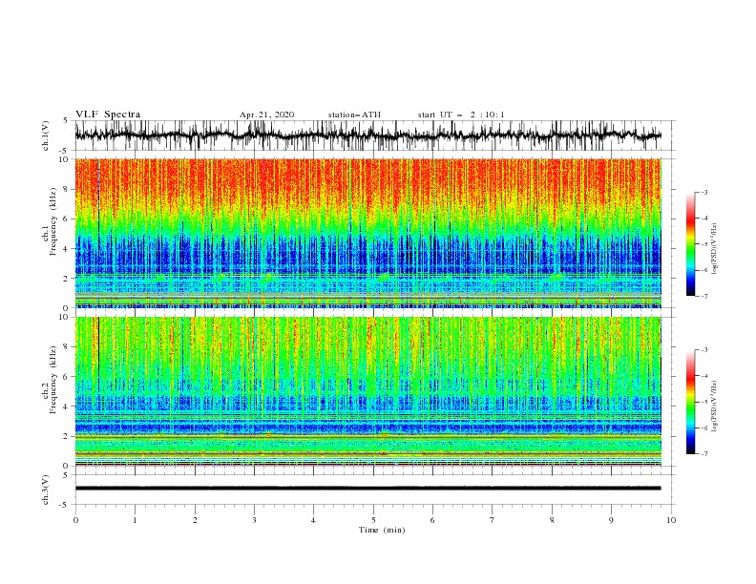Click the ch.2 PSD color bar
This screenshot has width=756, height=584.
coord(690,402)
